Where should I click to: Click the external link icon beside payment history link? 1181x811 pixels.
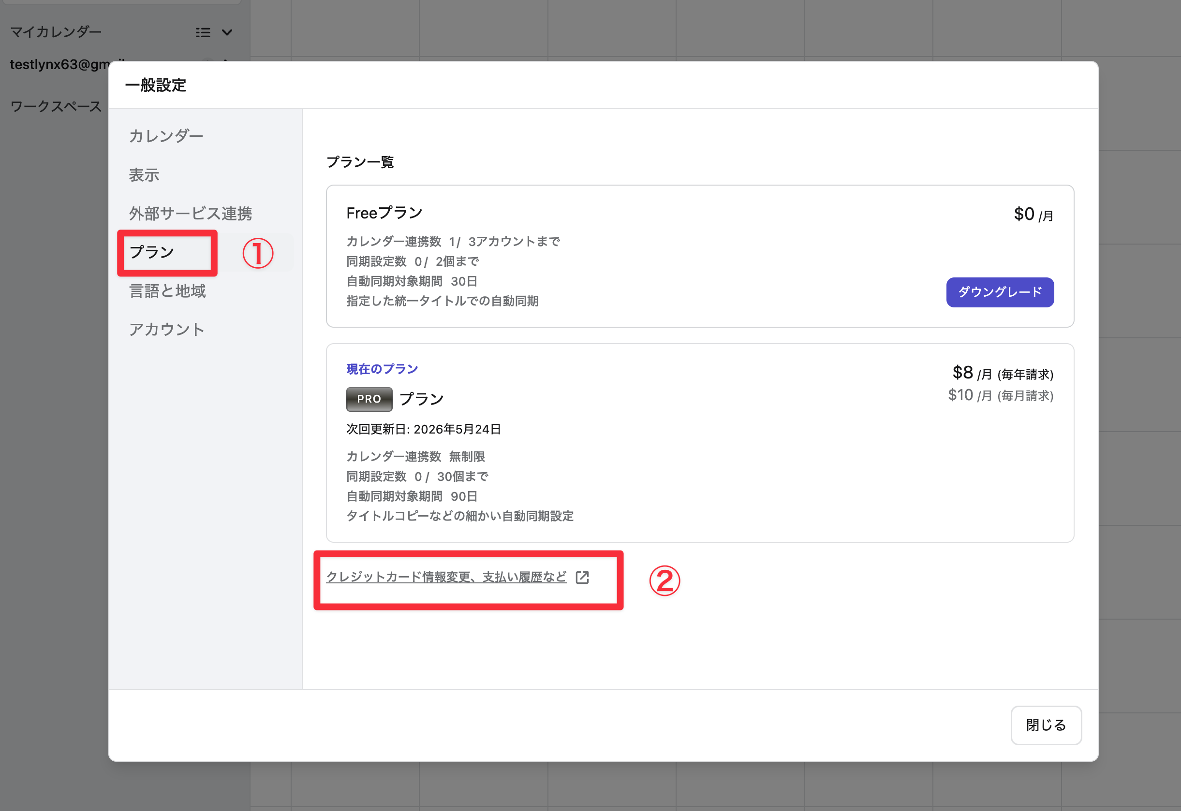[x=582, y=577]
